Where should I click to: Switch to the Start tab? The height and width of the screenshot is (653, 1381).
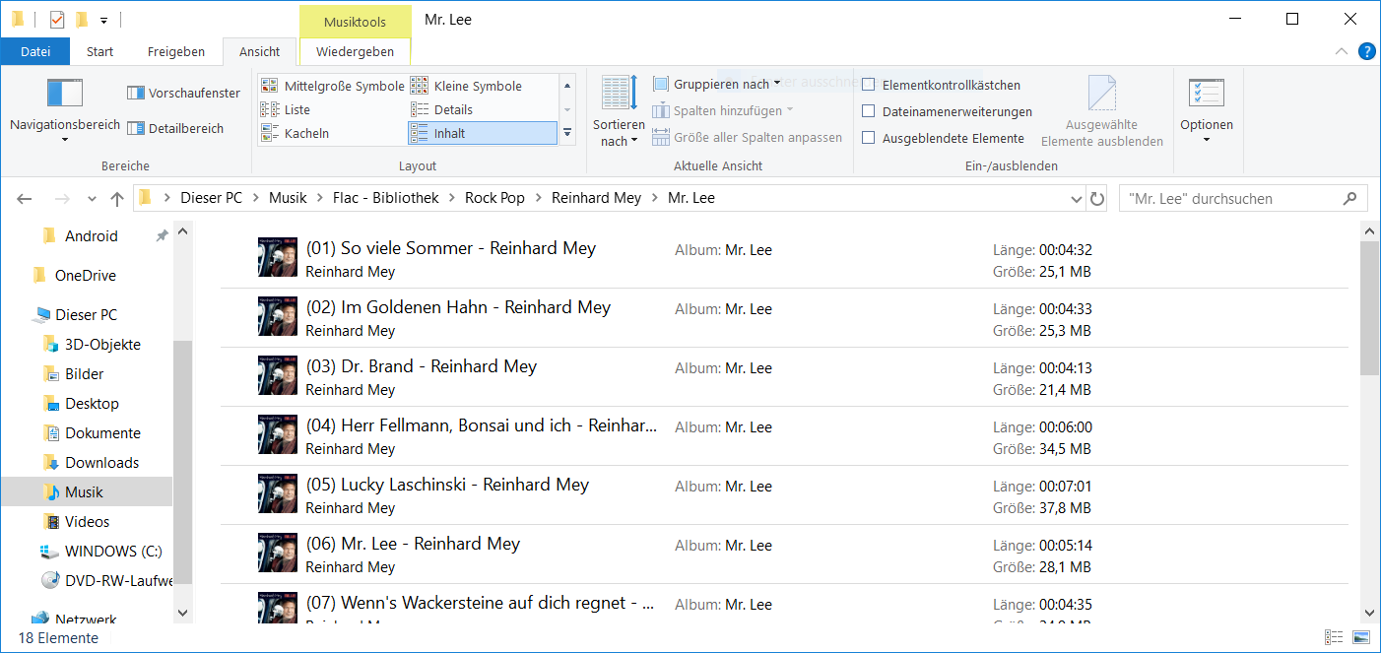(99, 51)
